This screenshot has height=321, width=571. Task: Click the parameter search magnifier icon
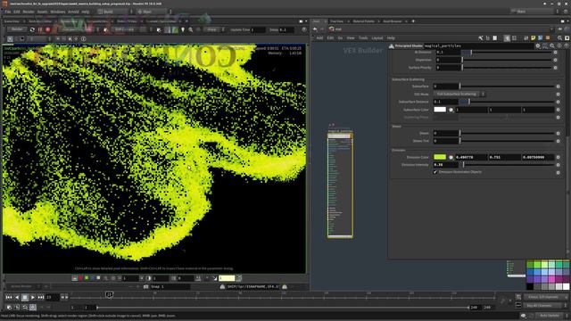point(552,45)
